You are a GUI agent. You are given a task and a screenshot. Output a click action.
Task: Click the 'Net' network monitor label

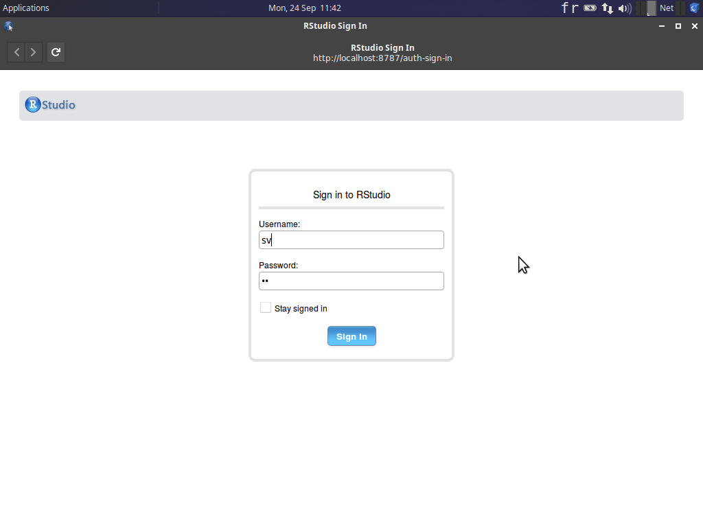click(x=666, y=8)
